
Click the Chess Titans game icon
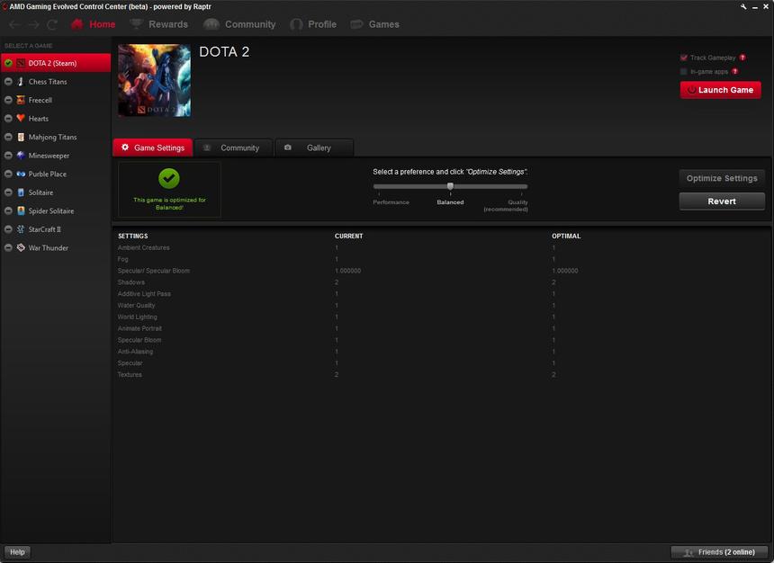point(21,82)
